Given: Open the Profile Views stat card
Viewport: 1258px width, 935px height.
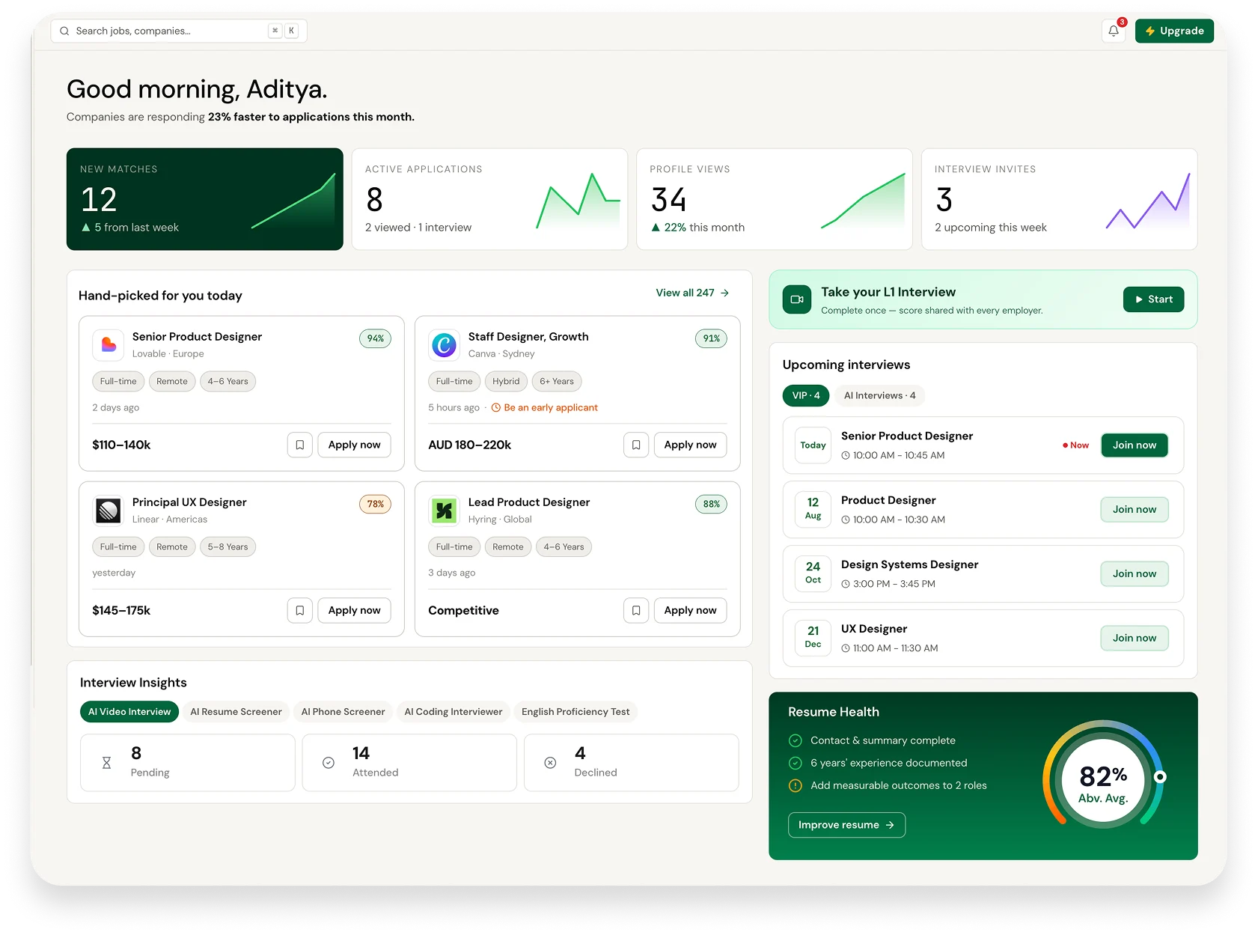Looking at the screenshot, I should [774, 199].
